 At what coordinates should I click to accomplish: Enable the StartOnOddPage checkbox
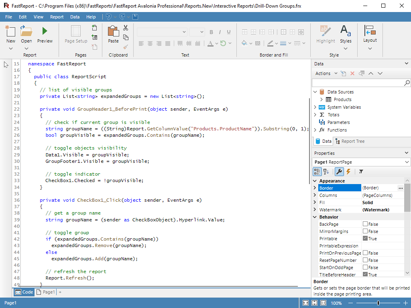(365, 267)
